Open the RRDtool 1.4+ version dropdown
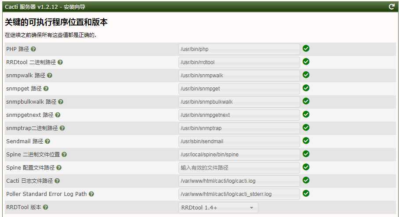Image resolution: width=399 pixels, height=217 pixels. [218, 208]
